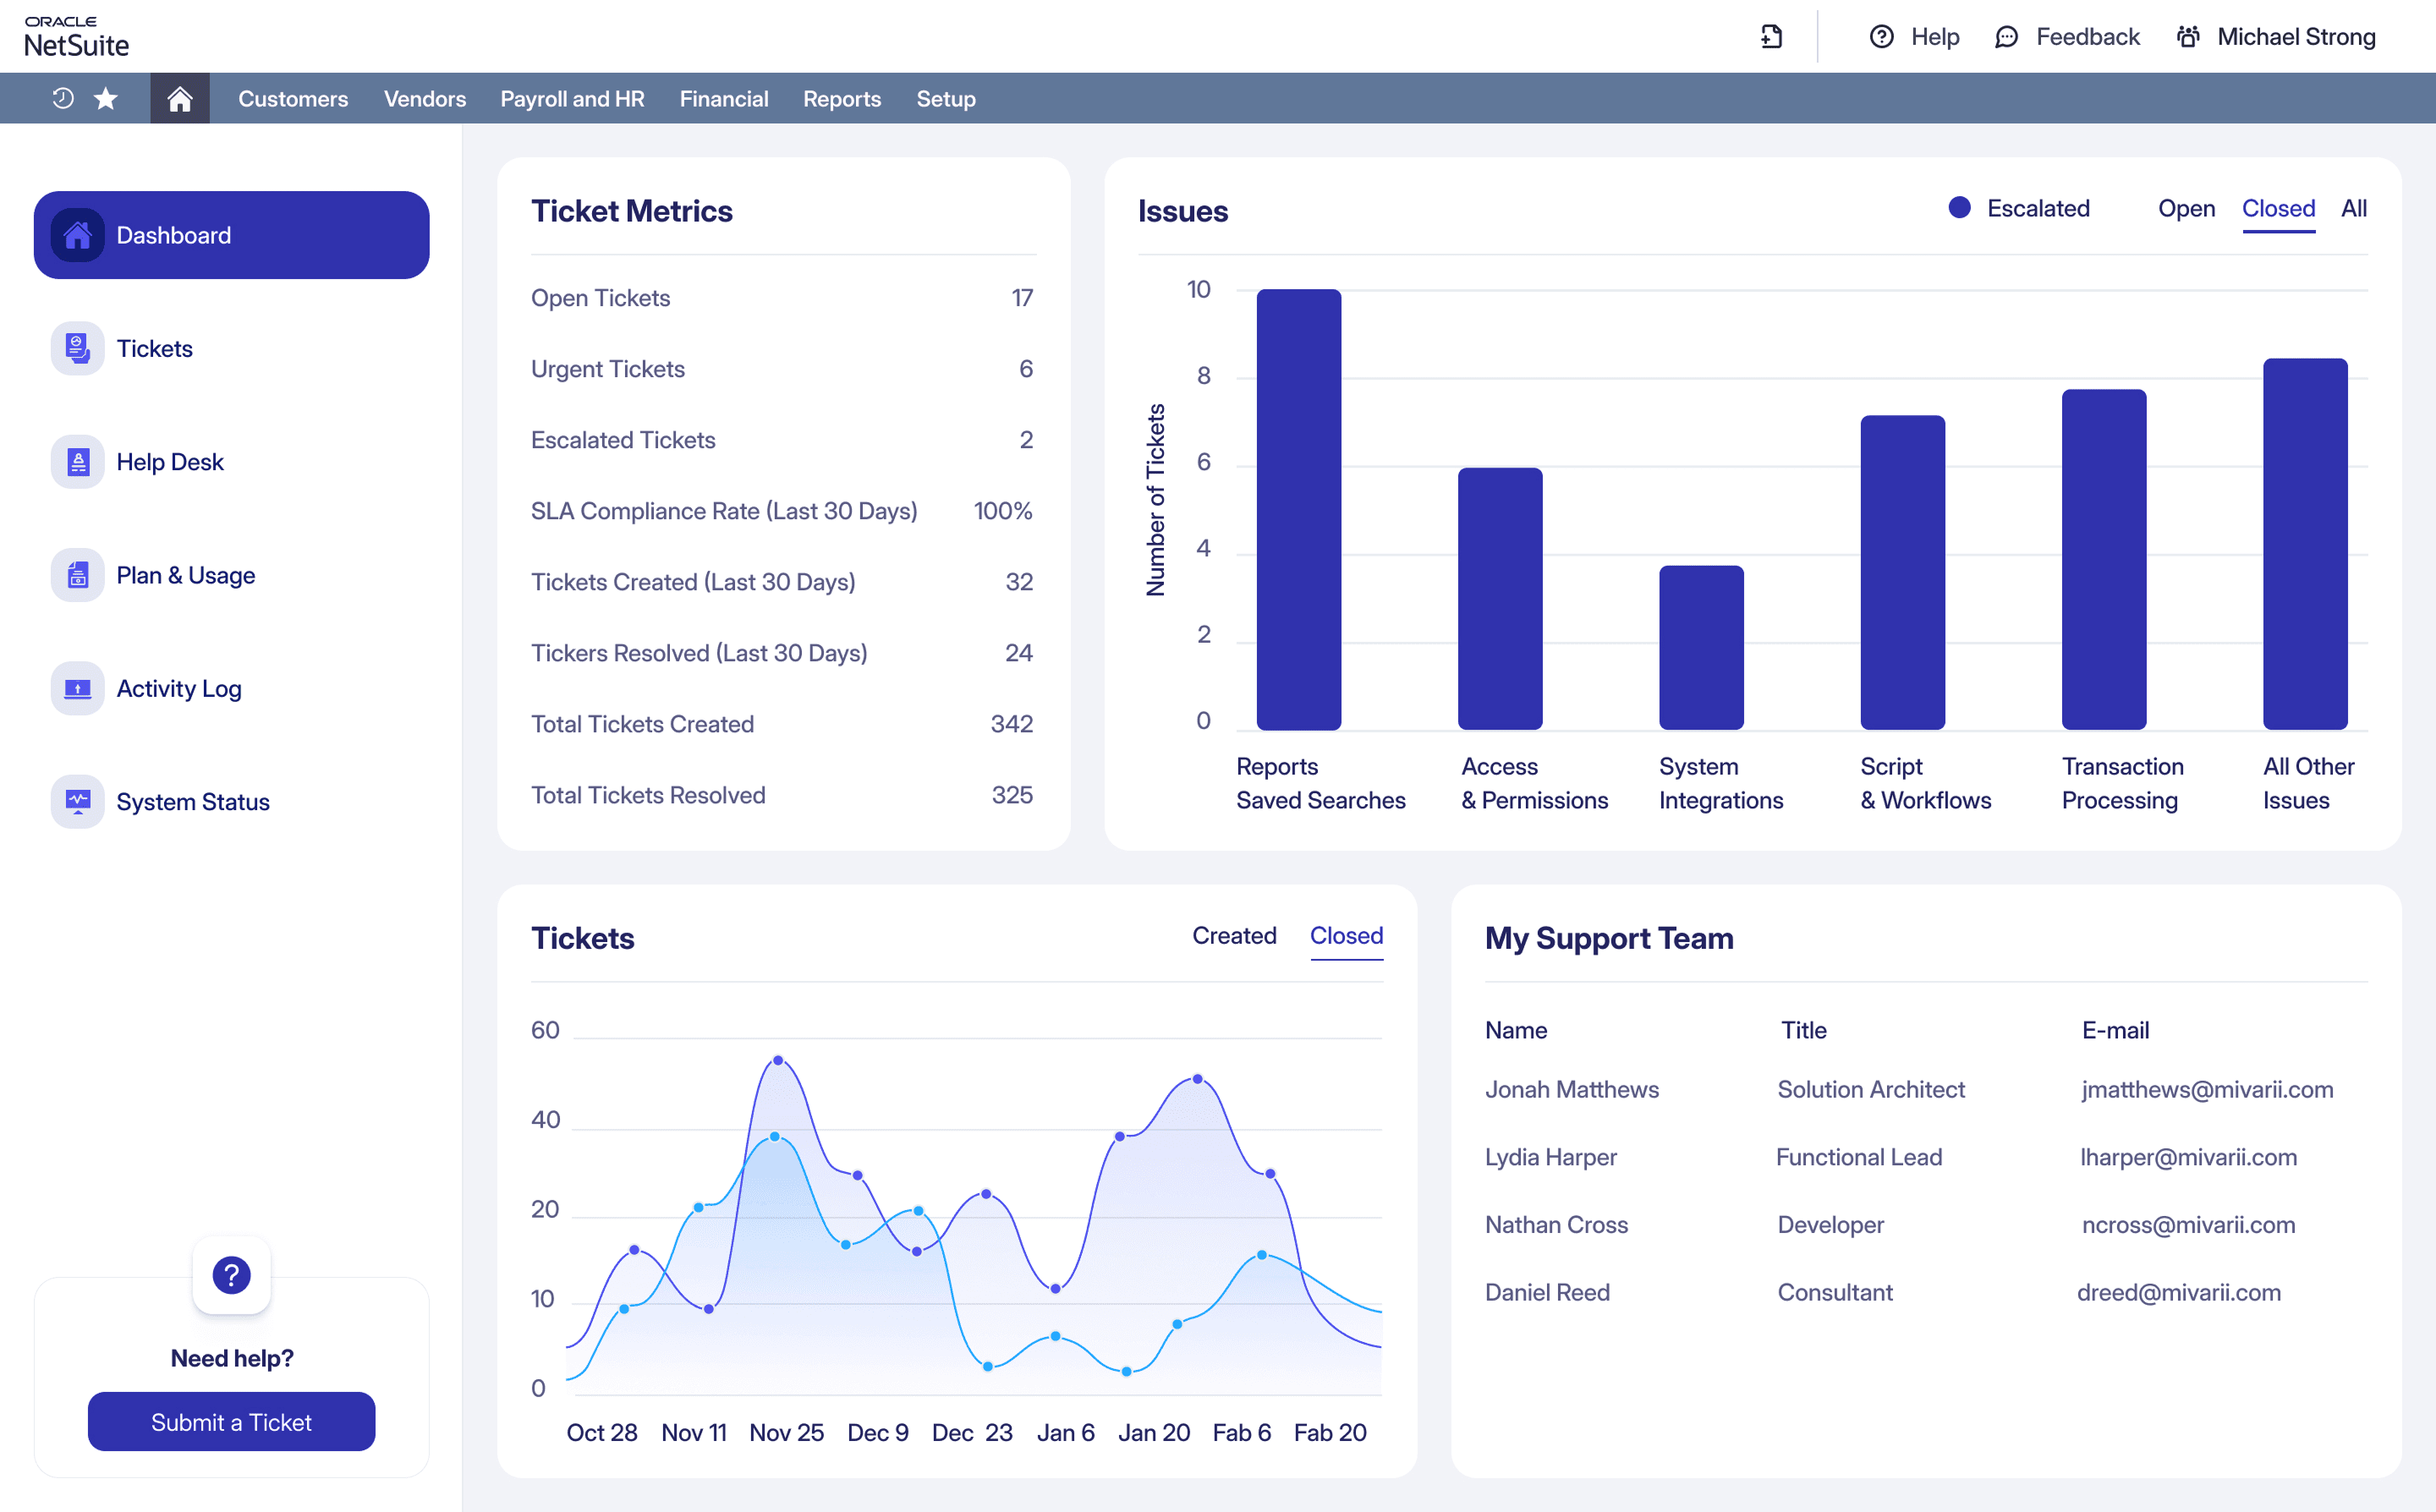Expand the Reports navigation menu
This screenshot has height=1512, width=2436.
[842, 98]
